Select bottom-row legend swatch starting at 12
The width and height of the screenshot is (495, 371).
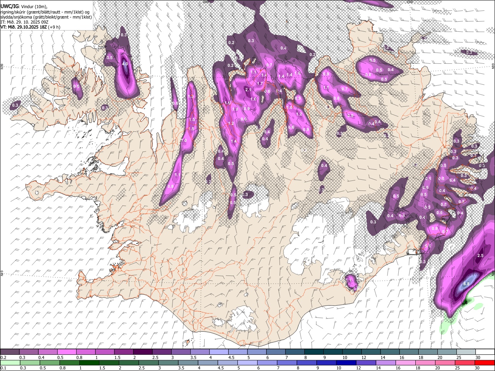366,363
